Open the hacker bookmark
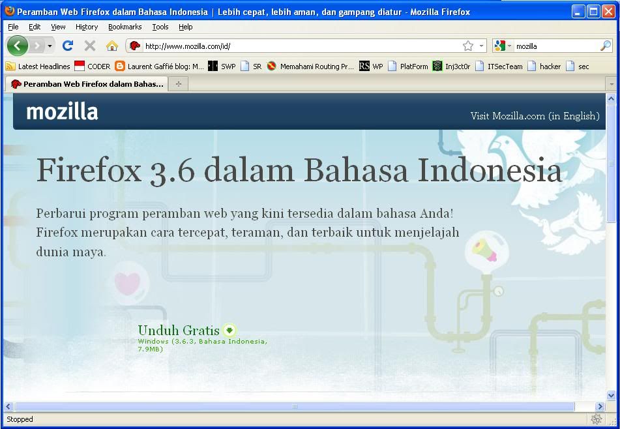Screen dimensions: 620x429 pos(544,67)
